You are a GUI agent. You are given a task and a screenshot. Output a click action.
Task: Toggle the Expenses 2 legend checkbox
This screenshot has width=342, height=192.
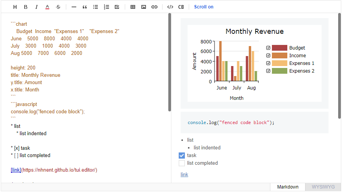[268, 71]
